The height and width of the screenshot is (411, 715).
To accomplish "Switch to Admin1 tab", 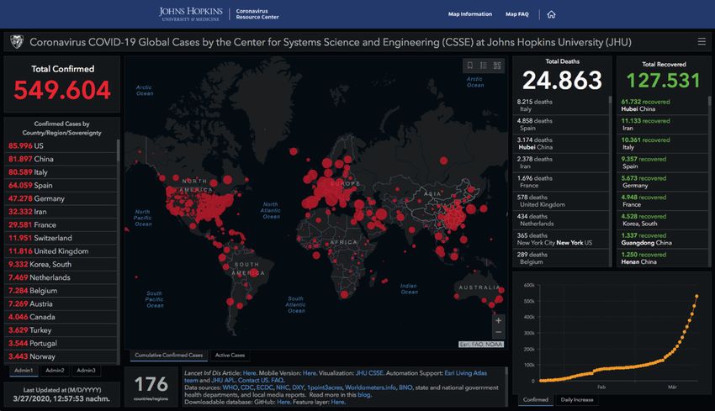I will [x=24, y=371].
